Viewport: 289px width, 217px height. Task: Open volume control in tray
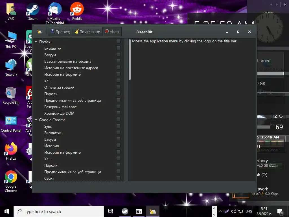pyautogui.click(x=233, y=211)
